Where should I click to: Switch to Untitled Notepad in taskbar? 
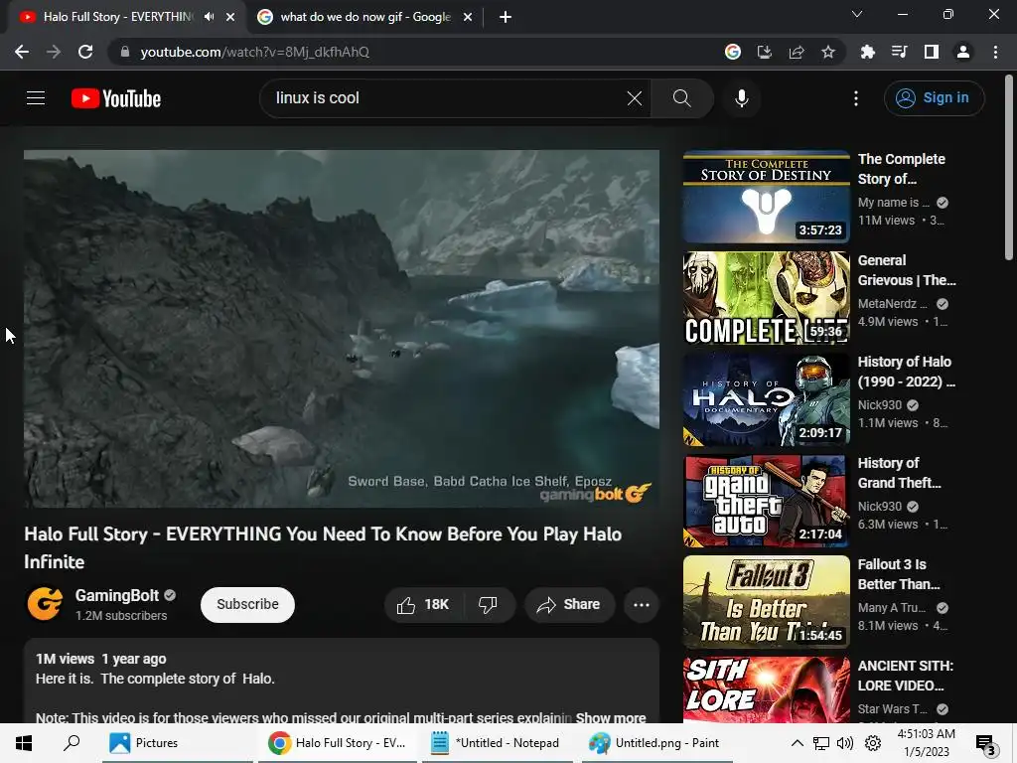coord(498,743)
